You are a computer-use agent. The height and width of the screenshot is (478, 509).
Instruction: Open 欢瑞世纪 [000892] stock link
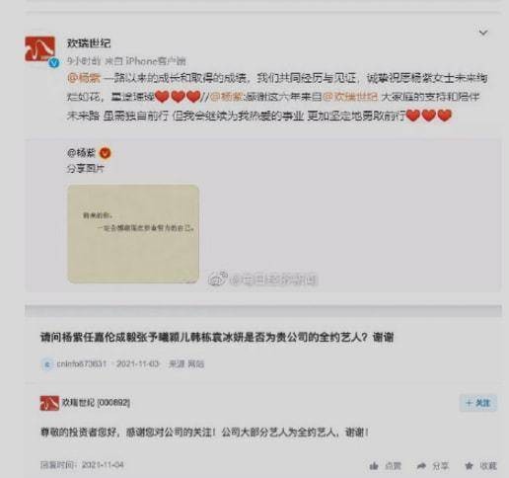coord(96,403)
